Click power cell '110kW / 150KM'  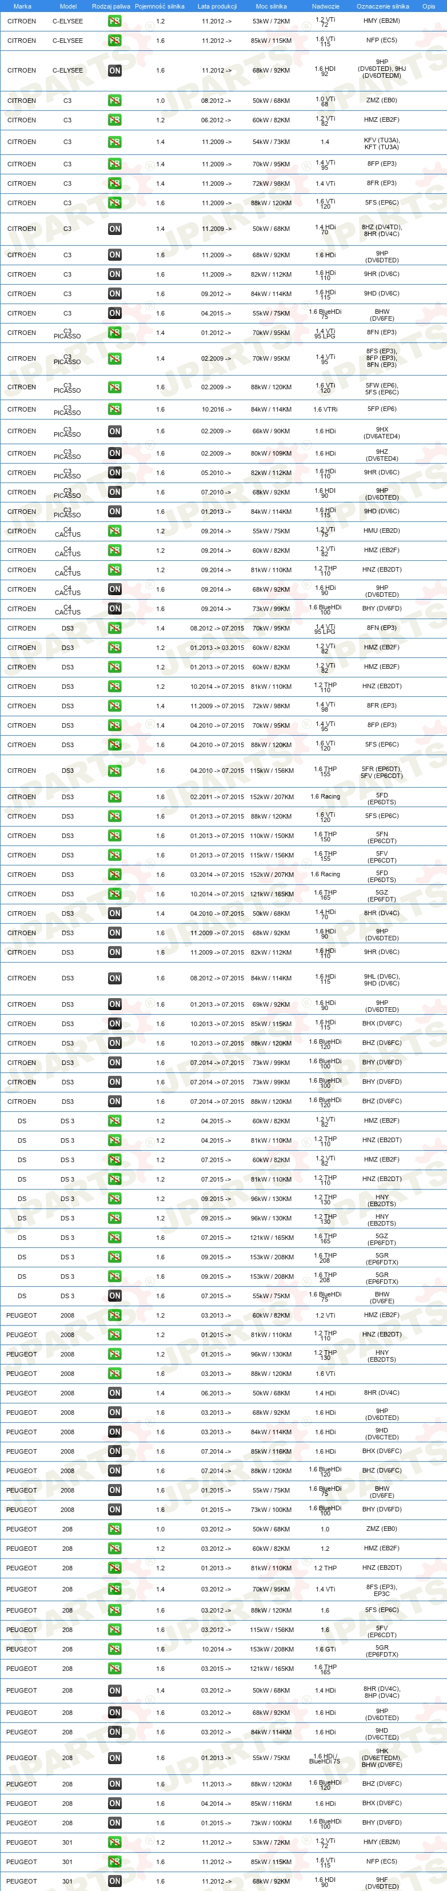271,836
